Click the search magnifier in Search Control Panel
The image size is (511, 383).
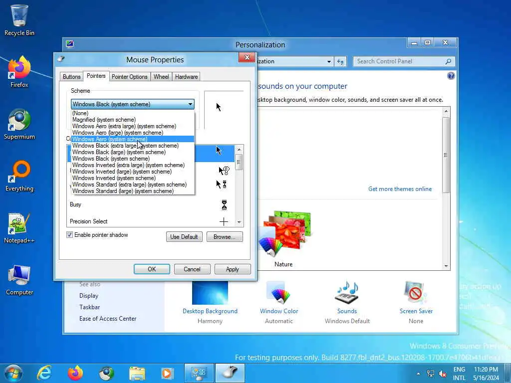(449, 61)
